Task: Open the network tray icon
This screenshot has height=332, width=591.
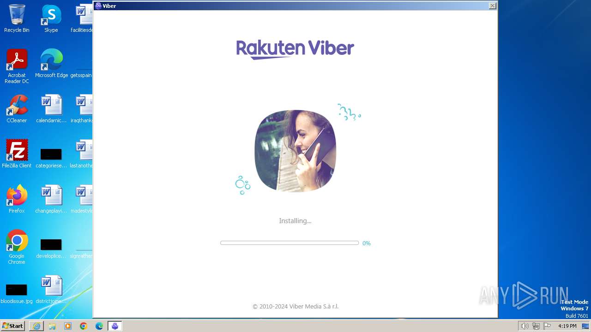Action: (536, 326)
